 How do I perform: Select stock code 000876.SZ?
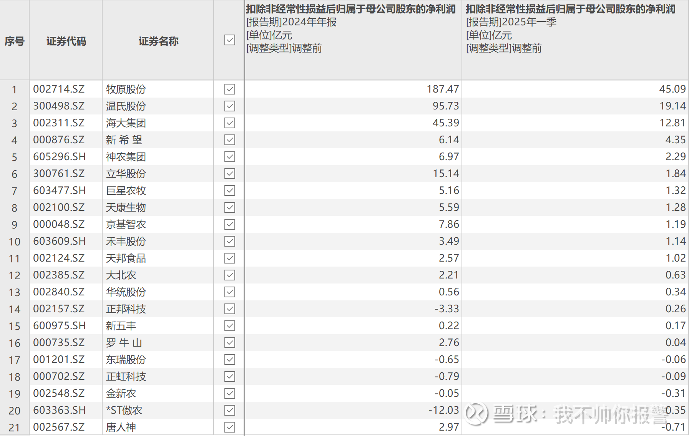[59, 140]
